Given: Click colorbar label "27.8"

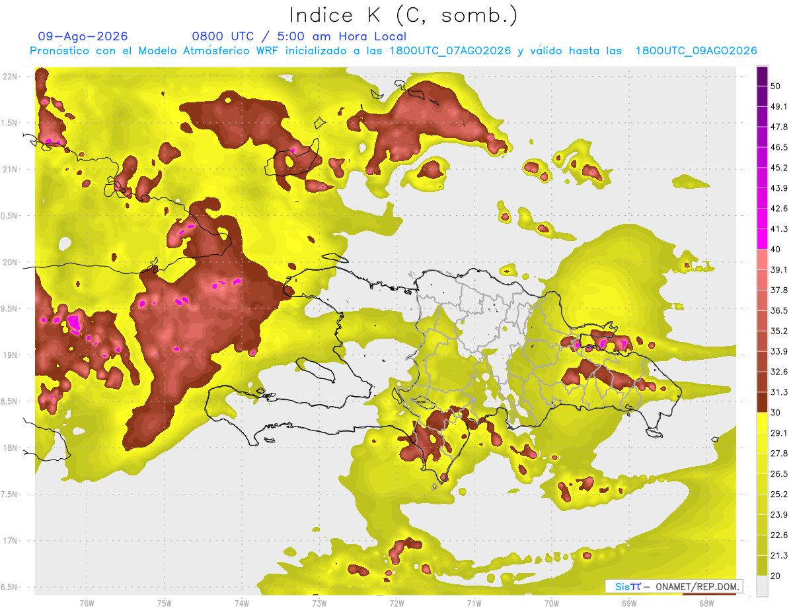Looking at the screenshot, I should (x=779, y=453).
